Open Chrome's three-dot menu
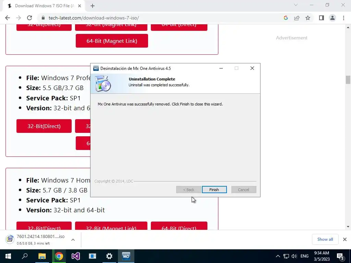The height and width of the screenshot is (263, 351). (x=343, y=18)
